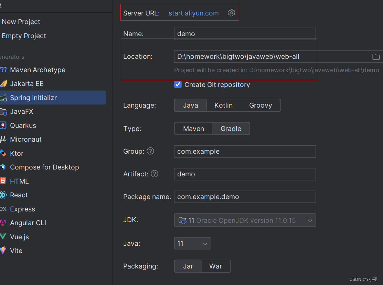This screenshot has height=285, width=383.
Task: Click the Ktor logo icon
Action: click(x=3, y=153)
